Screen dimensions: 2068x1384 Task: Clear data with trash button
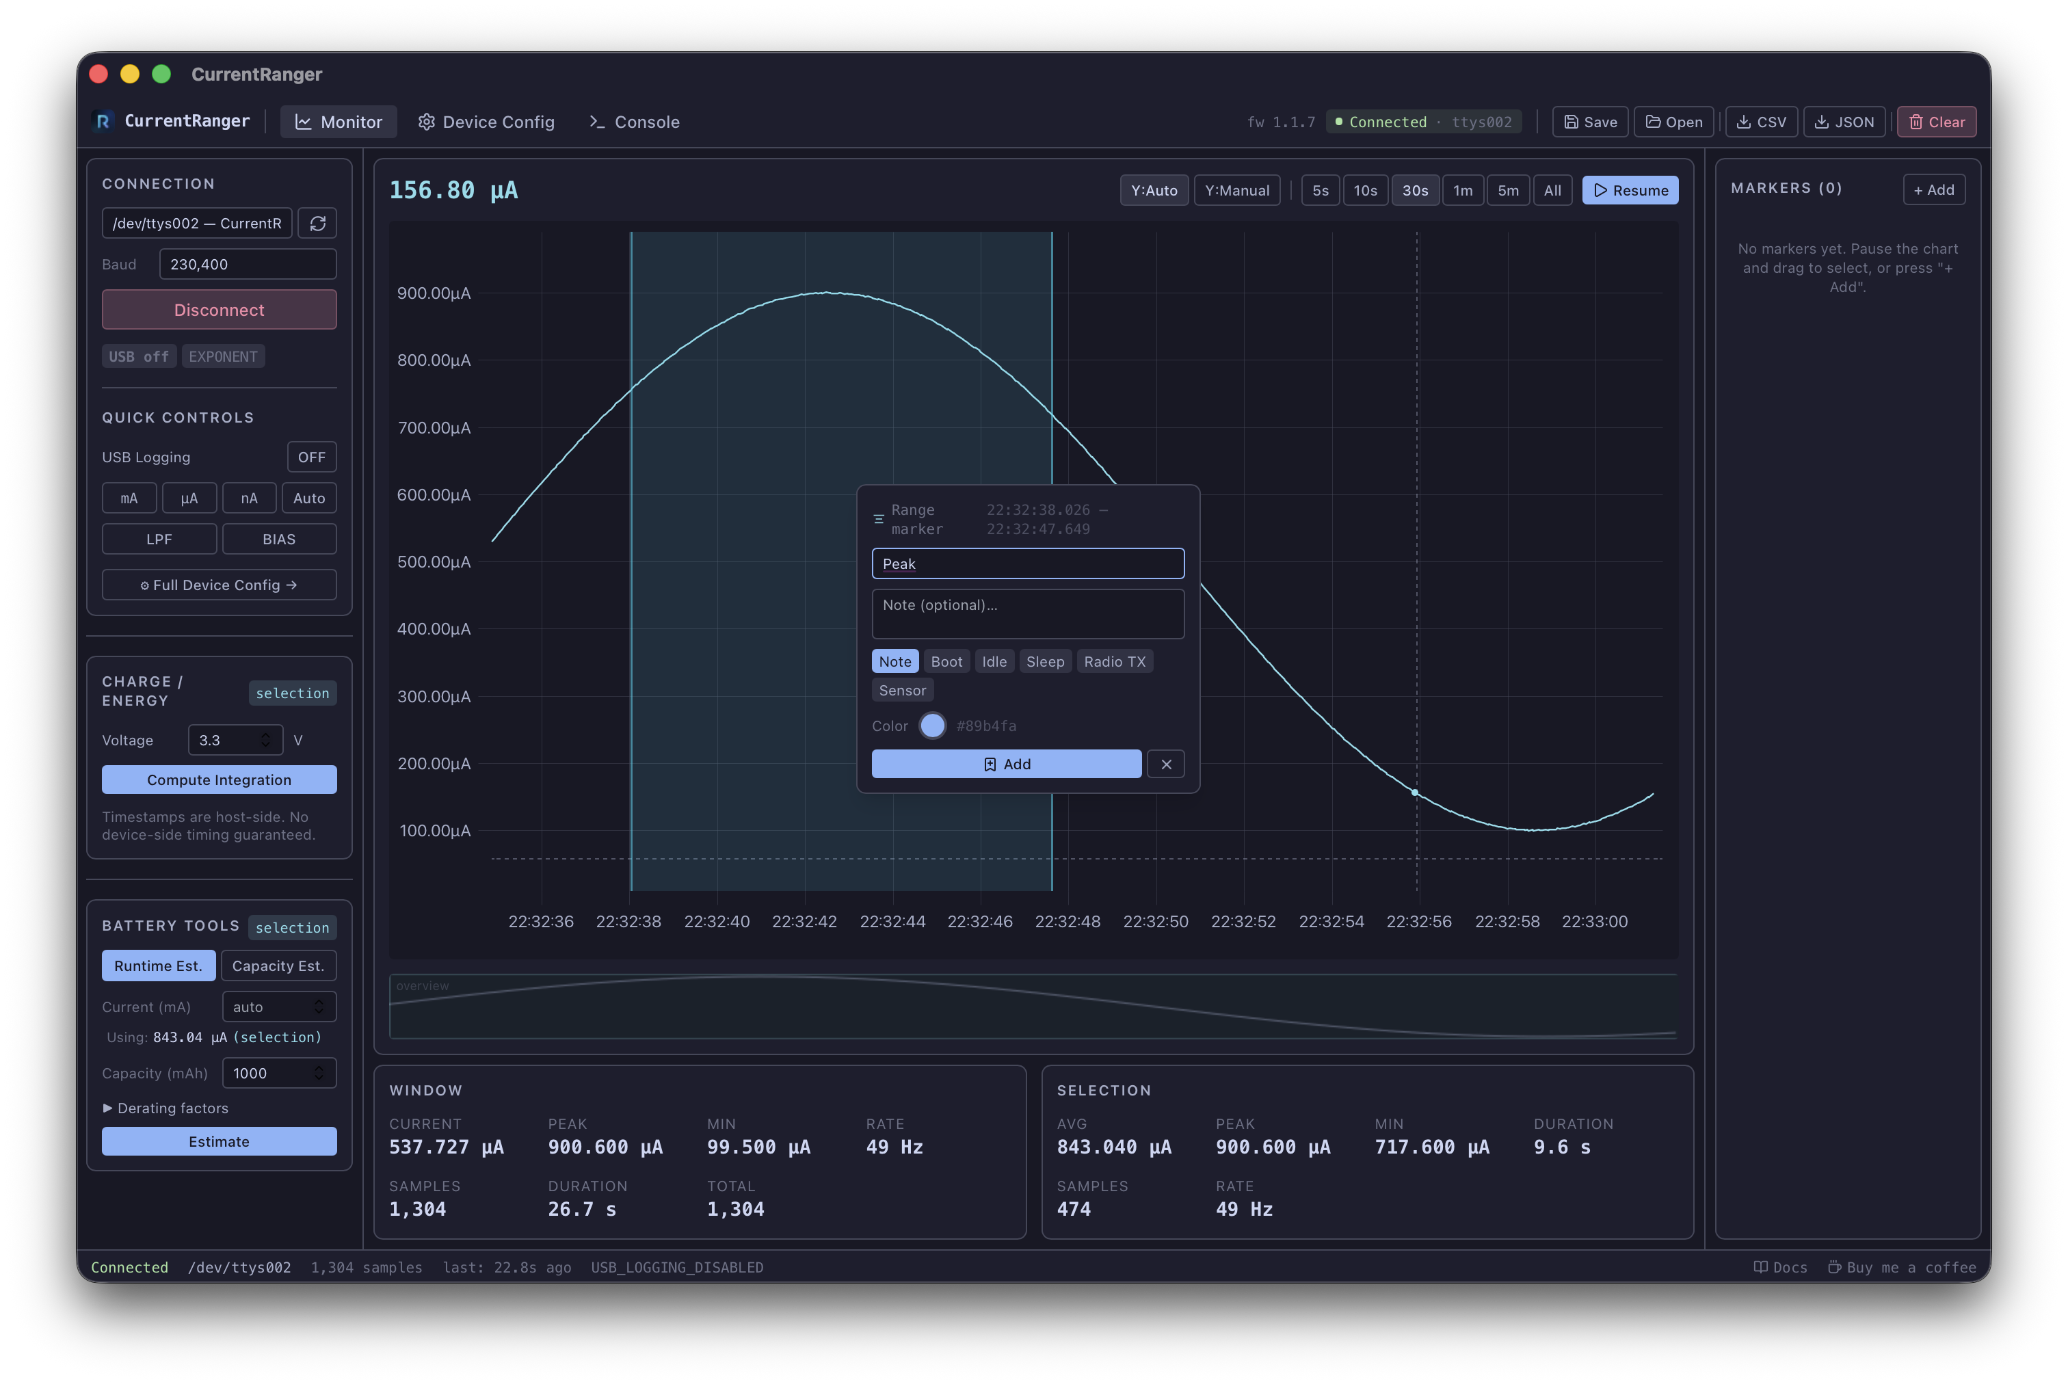[x=1937, y=122]
